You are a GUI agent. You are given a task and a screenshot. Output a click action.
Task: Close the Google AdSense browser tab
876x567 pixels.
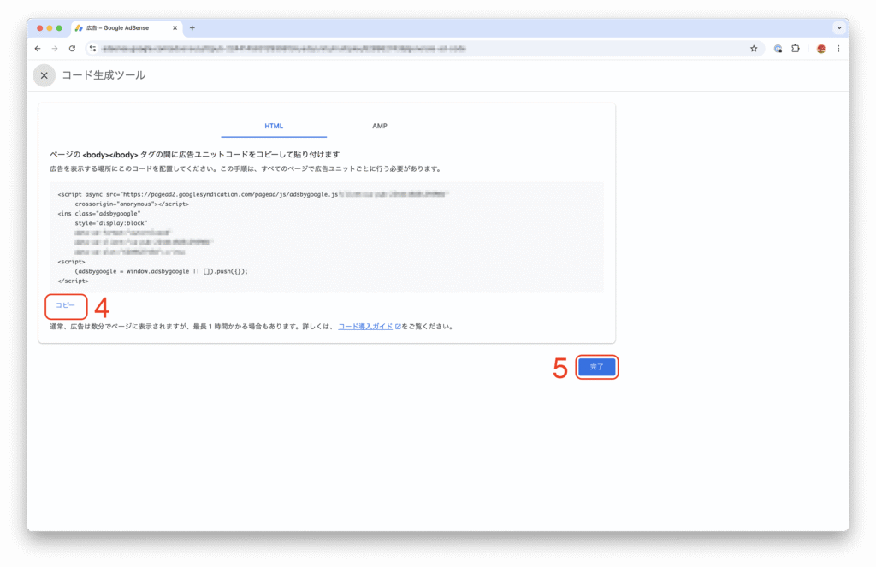tap(175, 28)
